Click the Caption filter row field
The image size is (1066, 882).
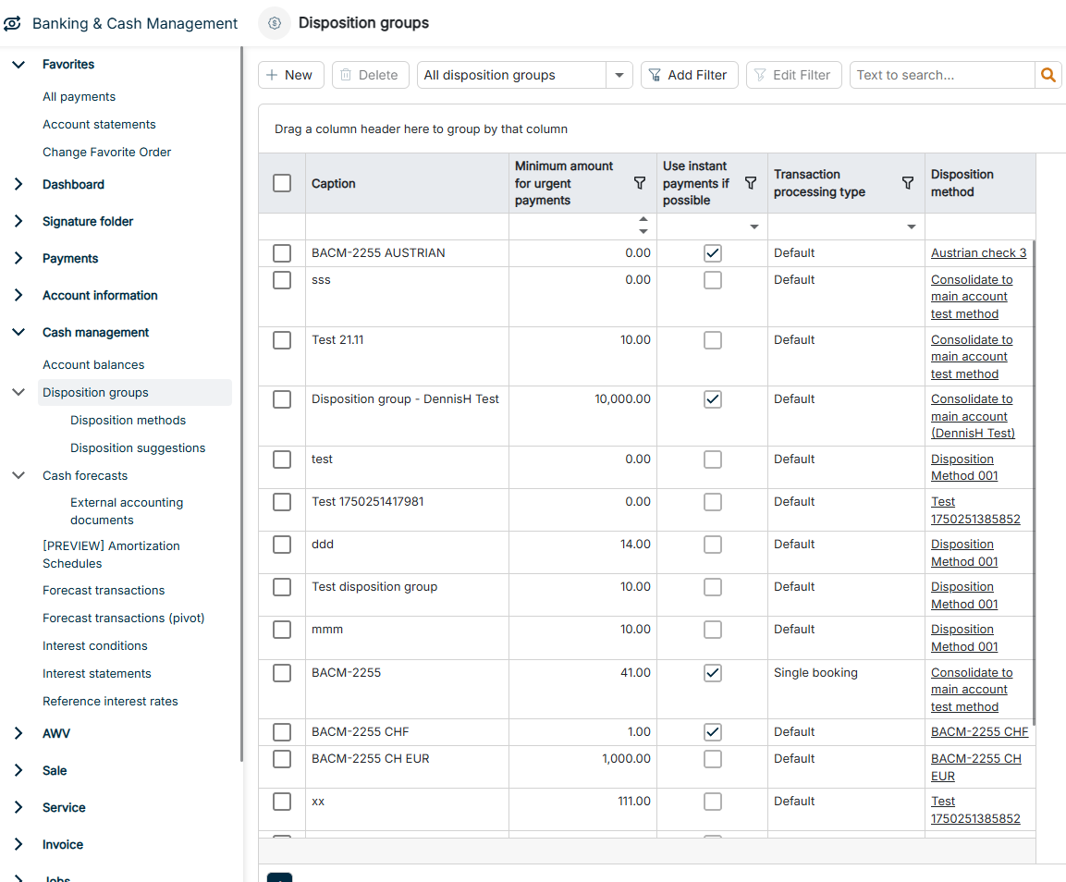407,227
